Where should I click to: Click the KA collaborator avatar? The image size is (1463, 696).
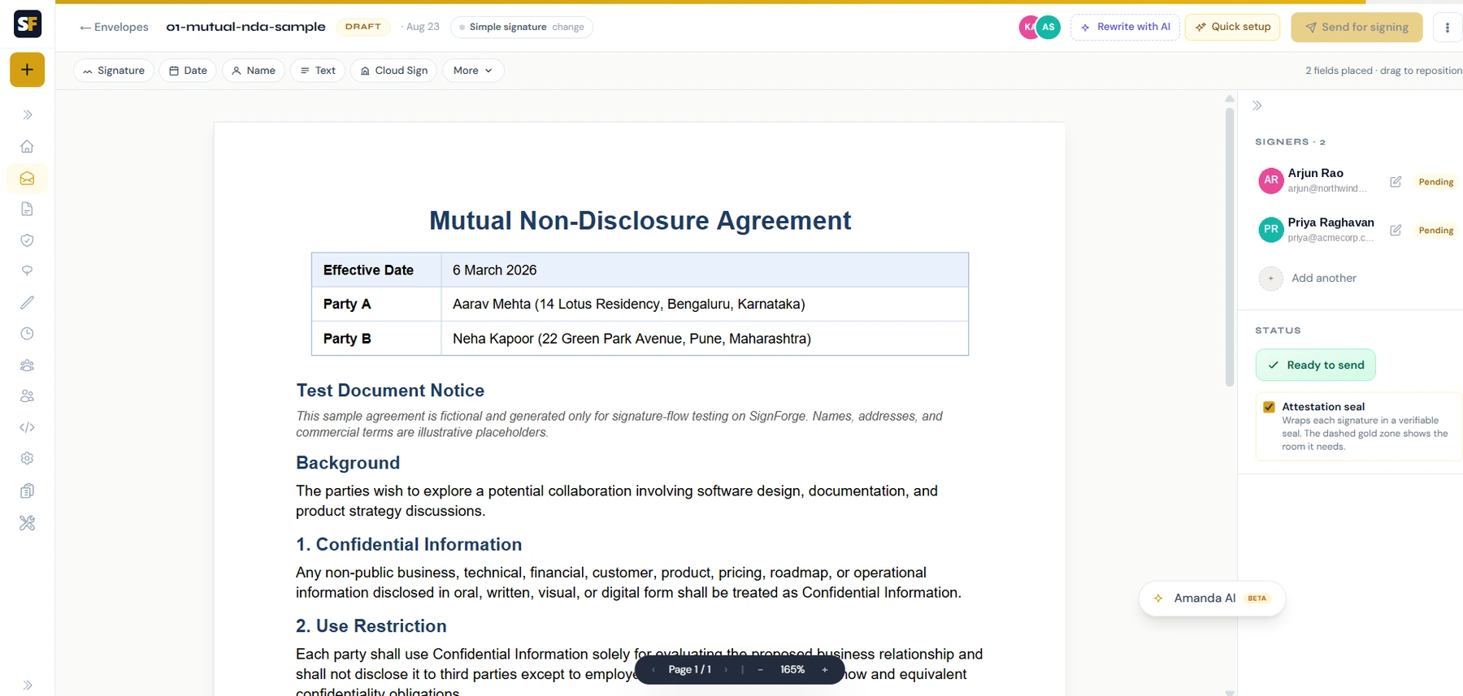1028,27
